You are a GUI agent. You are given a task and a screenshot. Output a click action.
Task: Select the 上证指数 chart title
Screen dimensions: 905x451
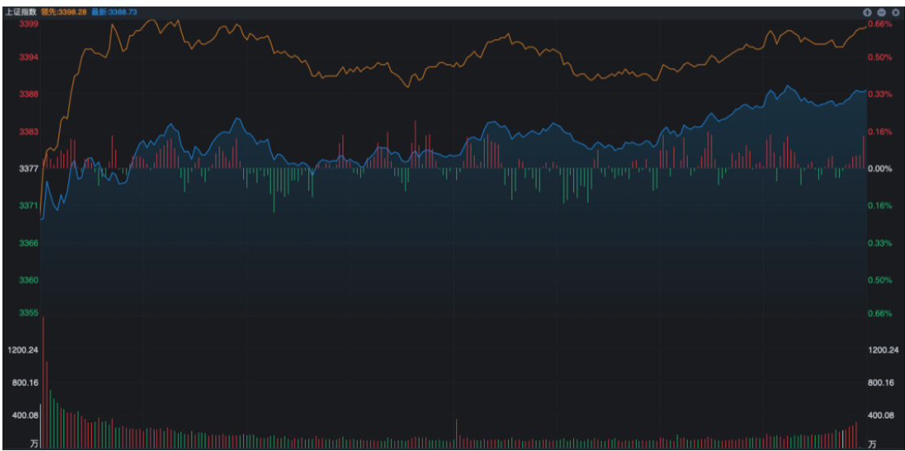click(x=20, y=13)
